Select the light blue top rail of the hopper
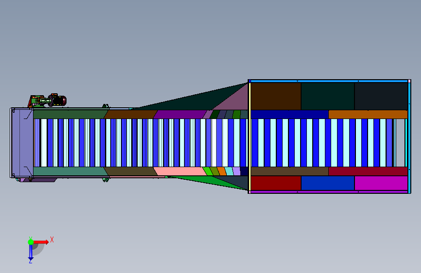The height and width of the screenshot is (273, 421). pos(329,81)
